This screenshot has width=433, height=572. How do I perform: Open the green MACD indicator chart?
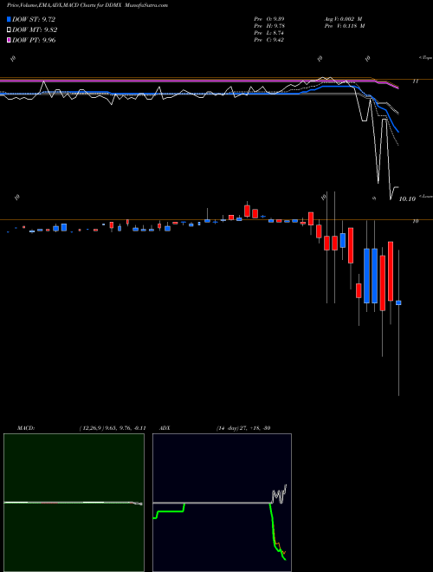74,503
